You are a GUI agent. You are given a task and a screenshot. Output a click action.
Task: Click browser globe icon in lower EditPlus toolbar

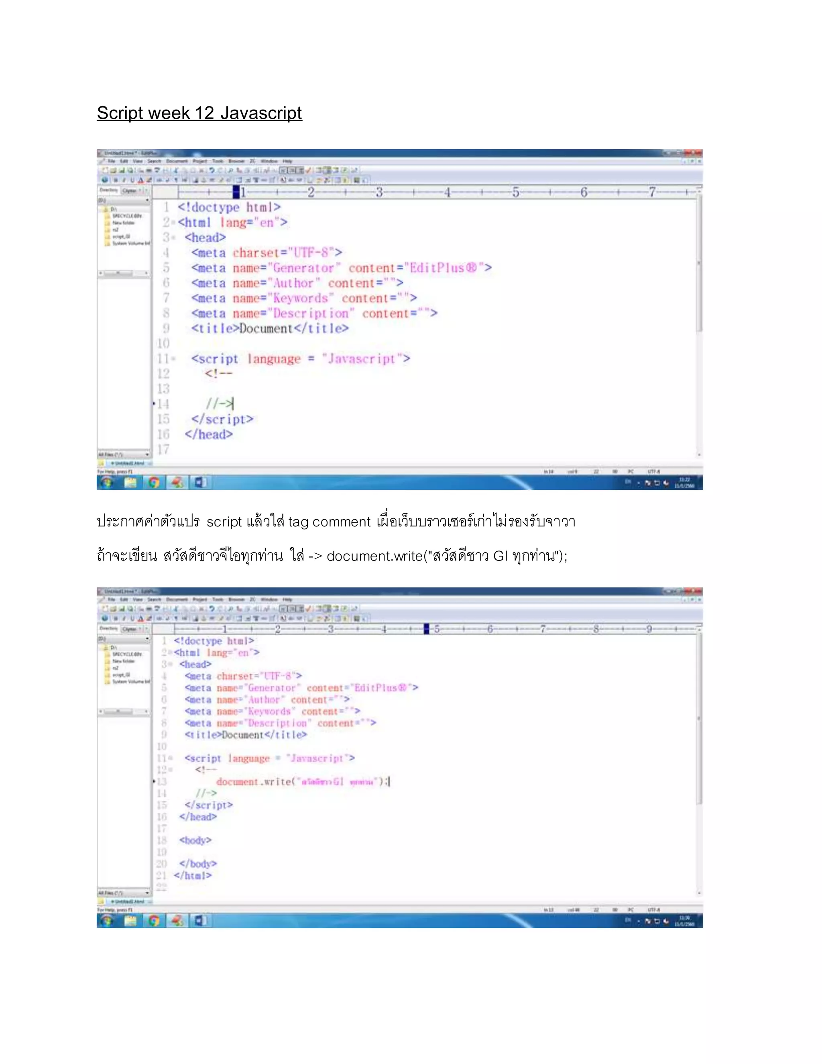(104, 618)
